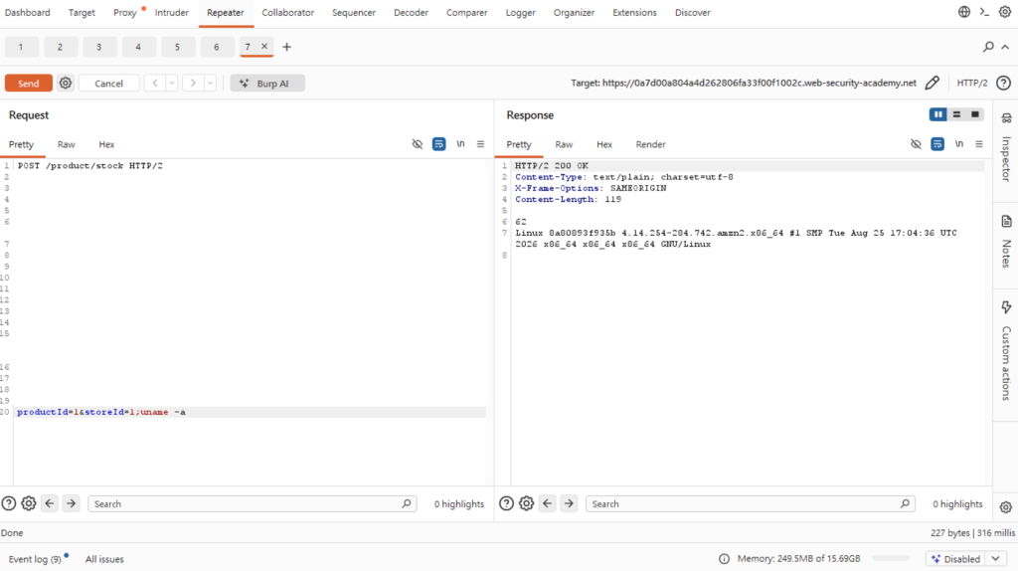Open the Extensions tab
The width and height of the screenshot is (1018, 571).
pyautogui.click(x=634, y=12)
